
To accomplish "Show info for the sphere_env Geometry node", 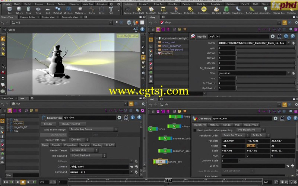I will pyautogui.click(x=289, y=118).
